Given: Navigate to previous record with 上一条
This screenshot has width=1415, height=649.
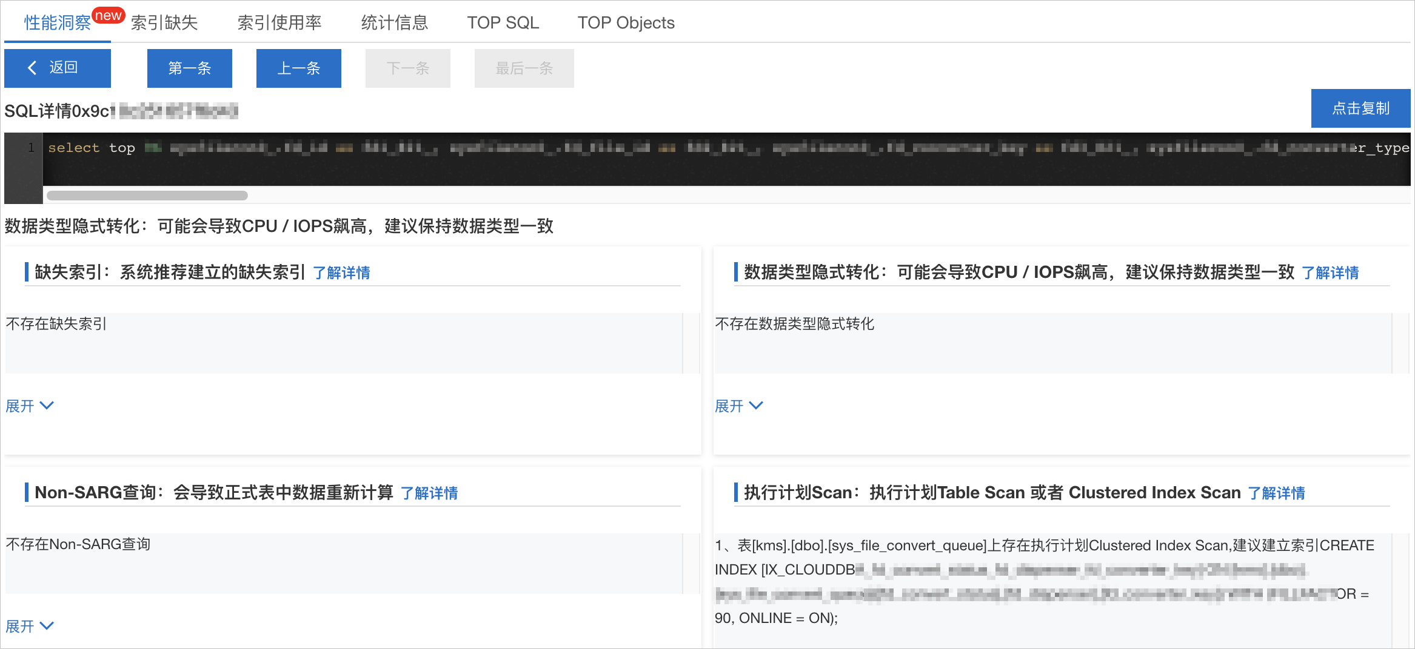Looking at the screenshot, I should point(298,68).
